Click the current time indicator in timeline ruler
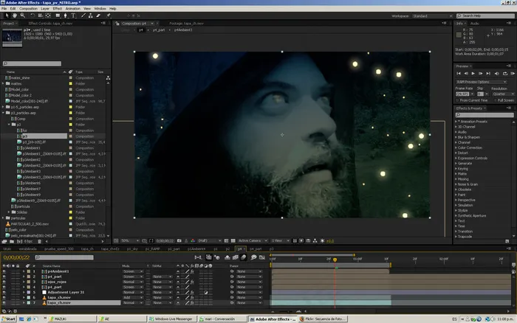The width and height of the screenshot is (517, 323). (335, 259)
